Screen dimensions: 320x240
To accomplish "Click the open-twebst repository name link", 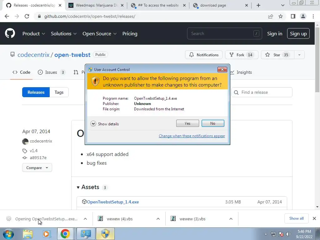I will click(72, 55).
